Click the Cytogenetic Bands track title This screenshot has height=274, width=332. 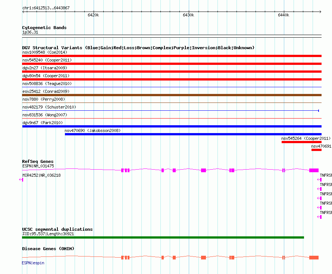pos(44,28)
